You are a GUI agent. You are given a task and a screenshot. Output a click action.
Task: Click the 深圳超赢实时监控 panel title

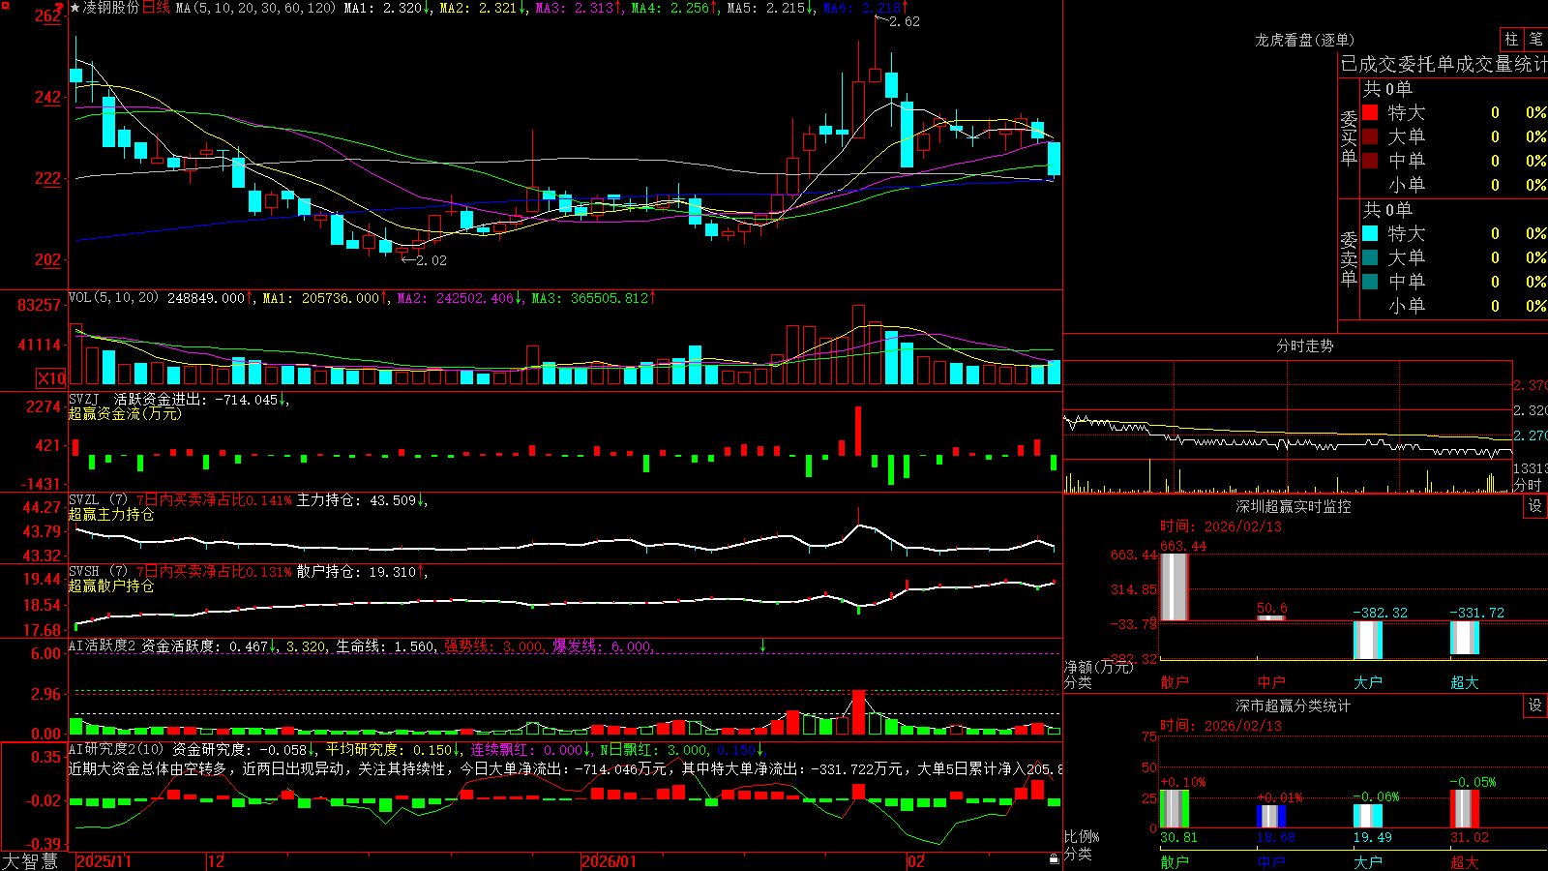[x=1294, y=506]
